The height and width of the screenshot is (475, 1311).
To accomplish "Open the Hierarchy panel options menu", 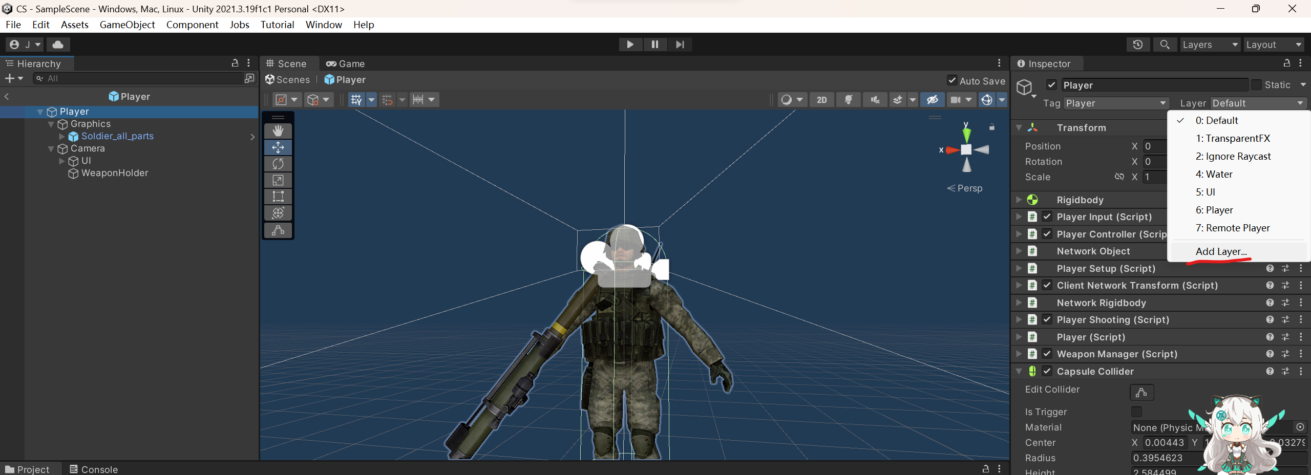I will (x=249, y=63).
